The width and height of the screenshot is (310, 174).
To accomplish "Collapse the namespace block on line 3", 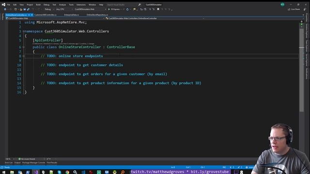I will tap(24, 31).
